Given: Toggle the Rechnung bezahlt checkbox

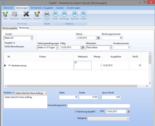Looking at the screenshot, I should click(x=76, y=111).
